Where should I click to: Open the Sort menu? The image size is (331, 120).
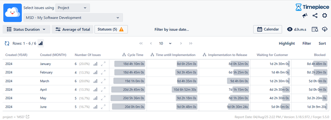click(322, 43)
